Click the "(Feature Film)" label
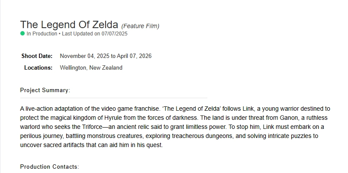Viewport: 348px width, 173px height. tap(140, 26)
